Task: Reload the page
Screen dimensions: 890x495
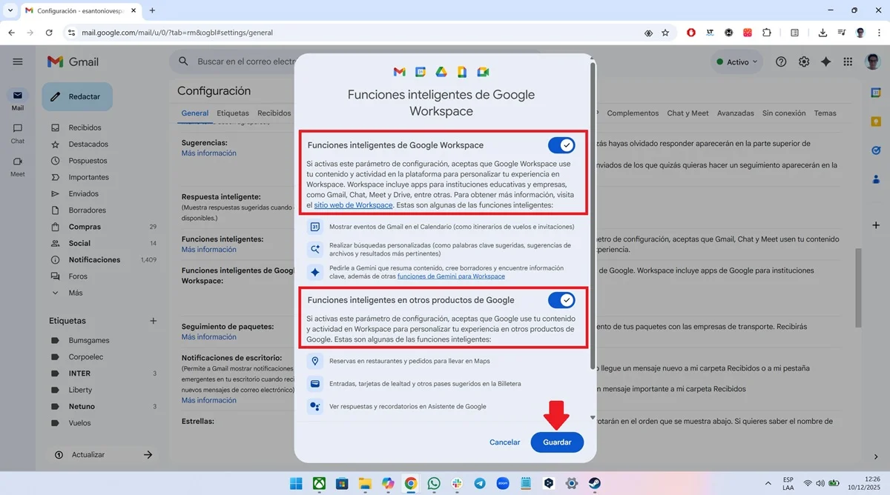Action: (49, 33)
